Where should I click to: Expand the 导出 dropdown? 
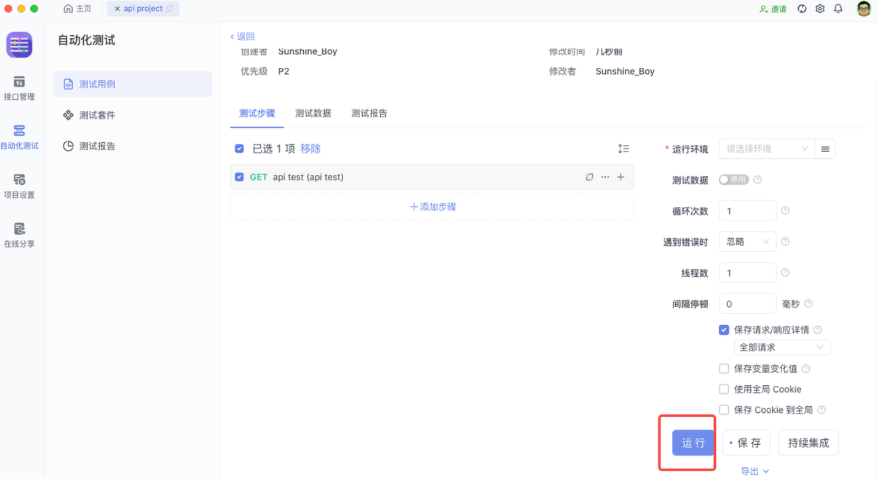coord(755,471)
